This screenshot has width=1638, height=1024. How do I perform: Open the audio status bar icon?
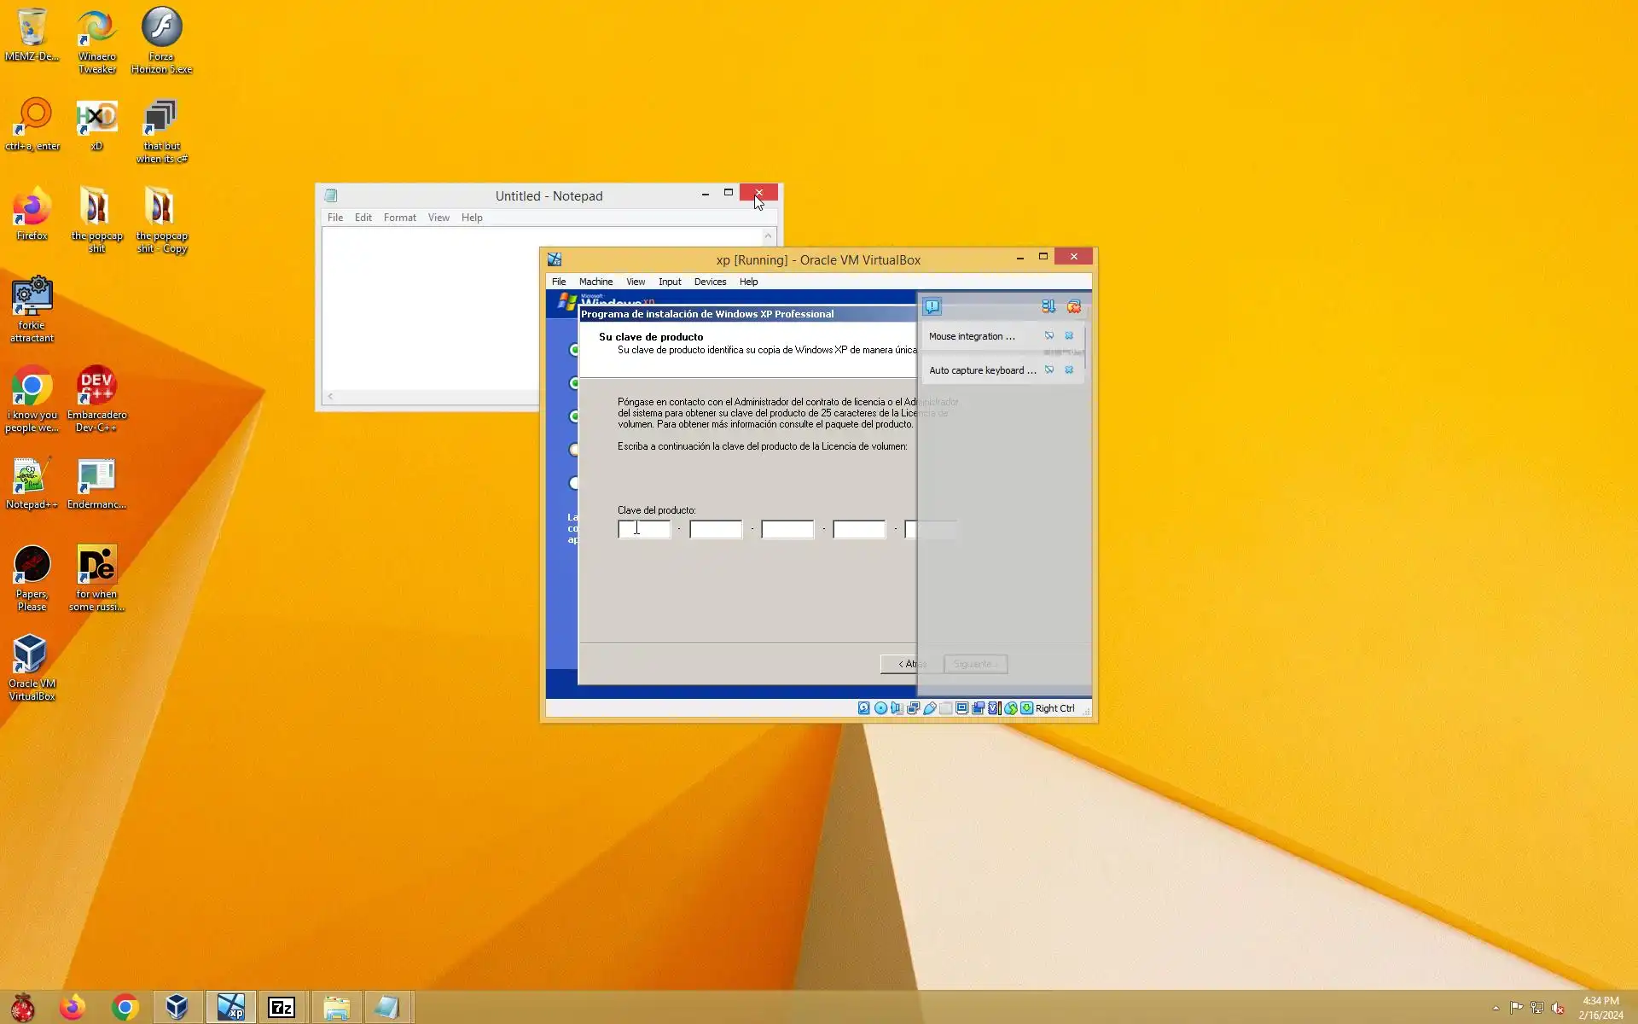pos(897,708)
